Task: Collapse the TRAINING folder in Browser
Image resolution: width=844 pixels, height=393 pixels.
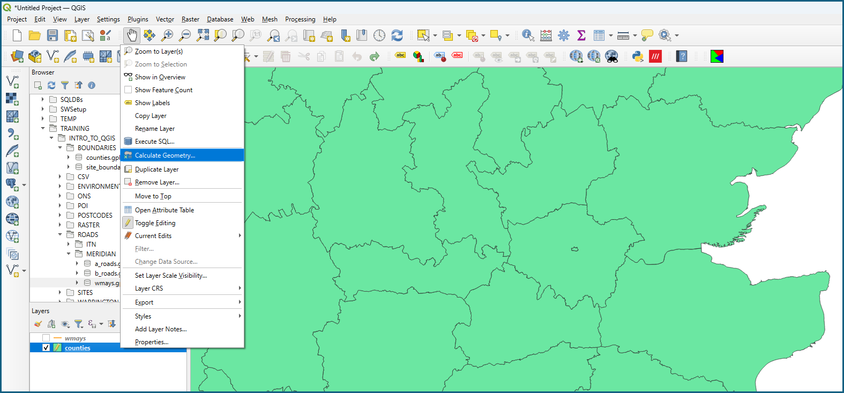Action: click(43, 128)
